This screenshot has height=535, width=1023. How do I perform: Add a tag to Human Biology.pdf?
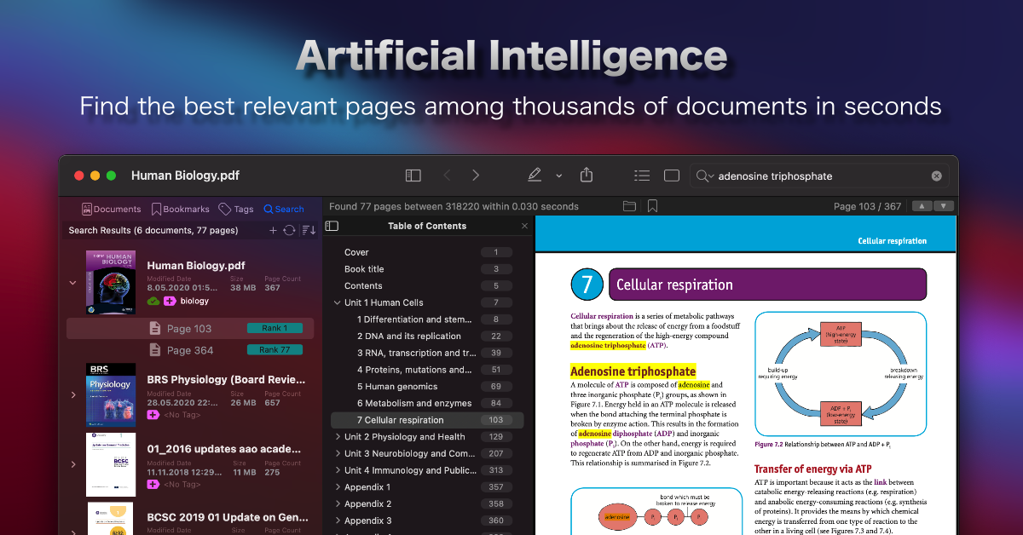coord(170,301)
